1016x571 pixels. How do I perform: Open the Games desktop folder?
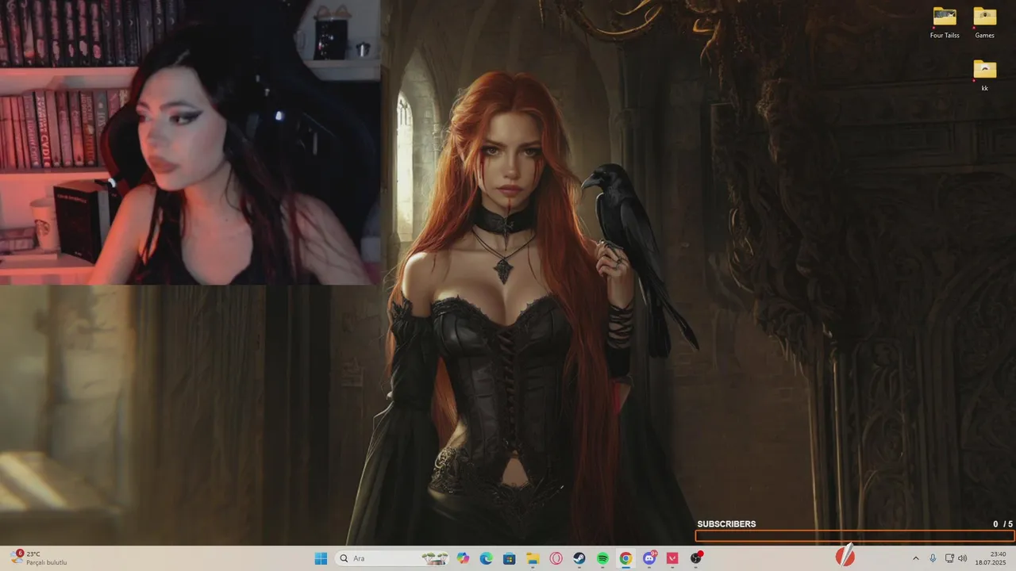coord(984,22)
